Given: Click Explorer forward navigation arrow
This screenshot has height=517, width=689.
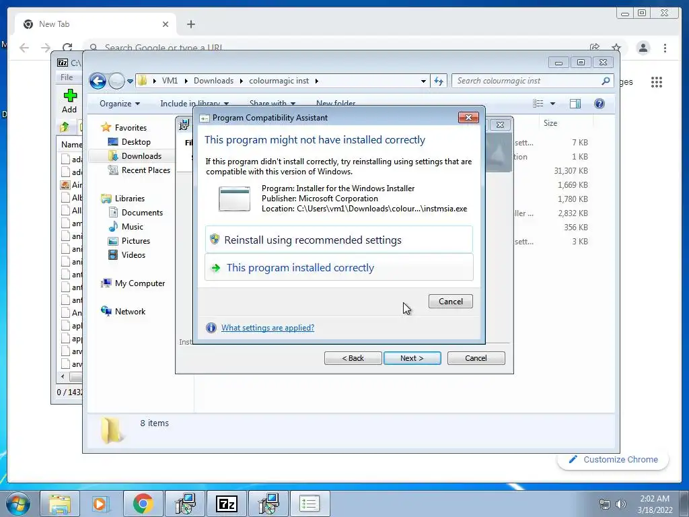Looking at the screenshot, I should coord(116,81).
